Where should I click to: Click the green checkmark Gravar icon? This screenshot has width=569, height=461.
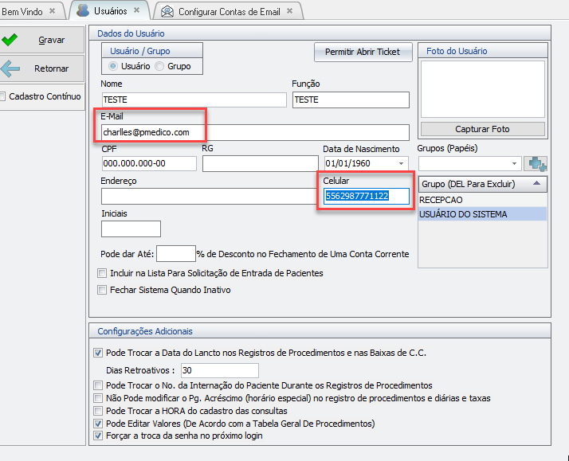[x=10, y=40]
